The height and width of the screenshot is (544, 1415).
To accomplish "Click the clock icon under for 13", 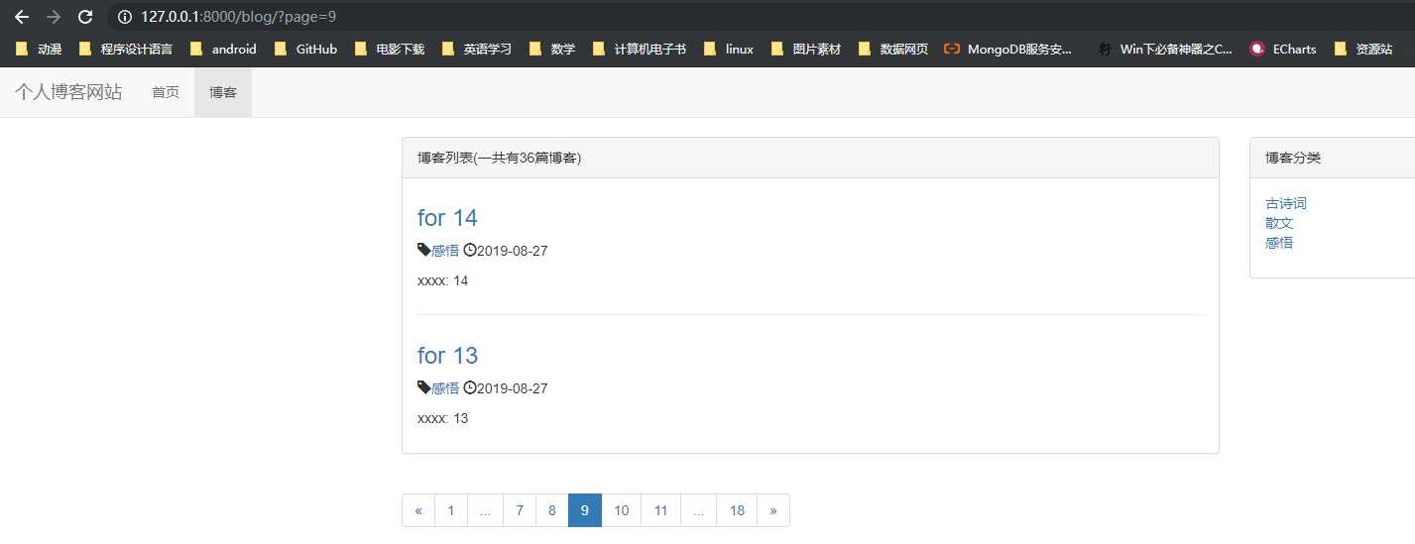I will (x=470, y=387).
